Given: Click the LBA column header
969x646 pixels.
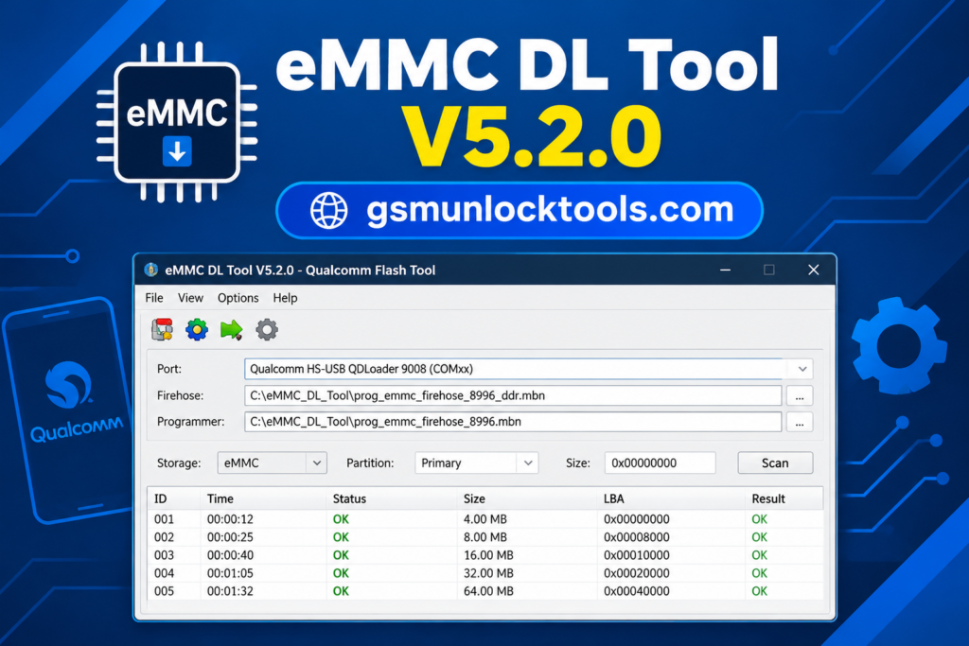Looking at the screenshot, I should [671, 498].
